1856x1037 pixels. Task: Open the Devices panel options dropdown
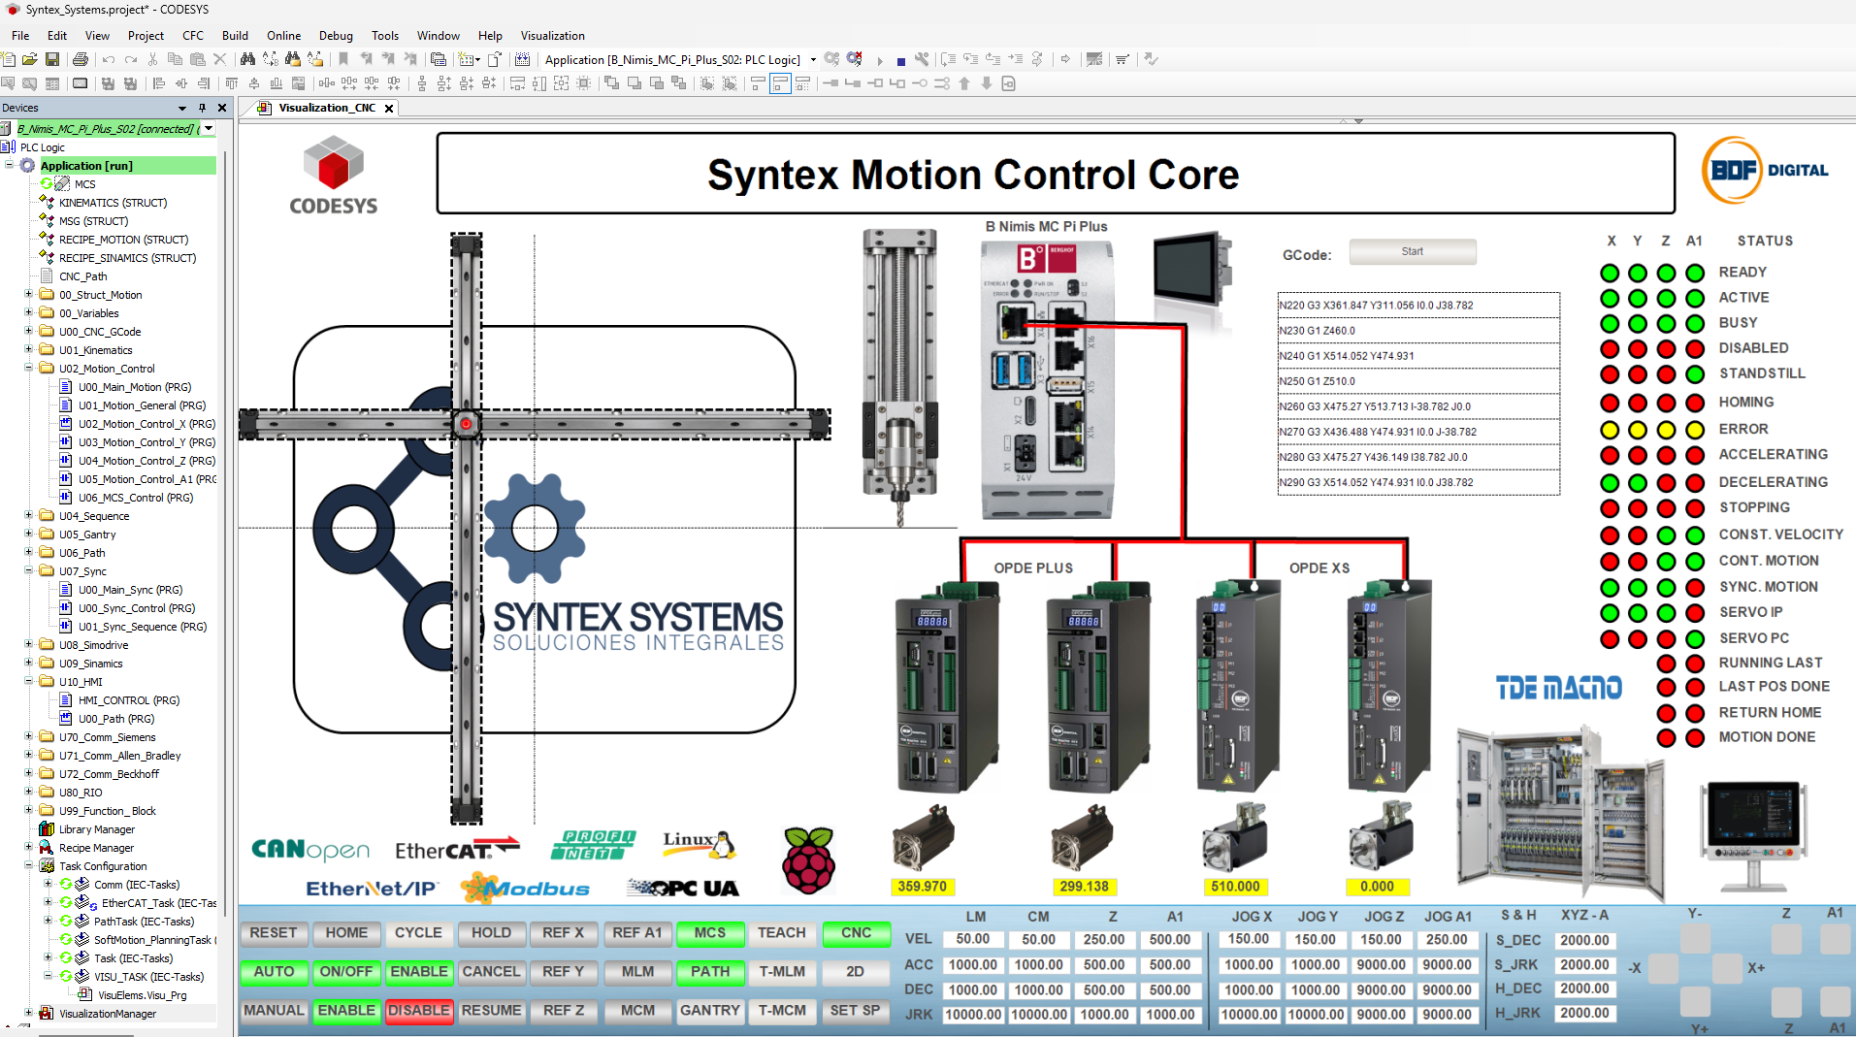coord(182,108)
